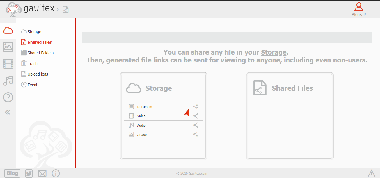The width and height of the screenshot is (380, 178).
Task: Open Shared Folders in the left menu
Action: coord(40,53)
